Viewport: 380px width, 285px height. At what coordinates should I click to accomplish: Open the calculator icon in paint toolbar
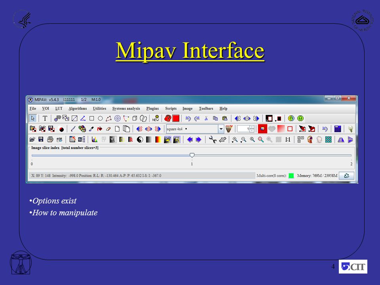pos(338,129)
